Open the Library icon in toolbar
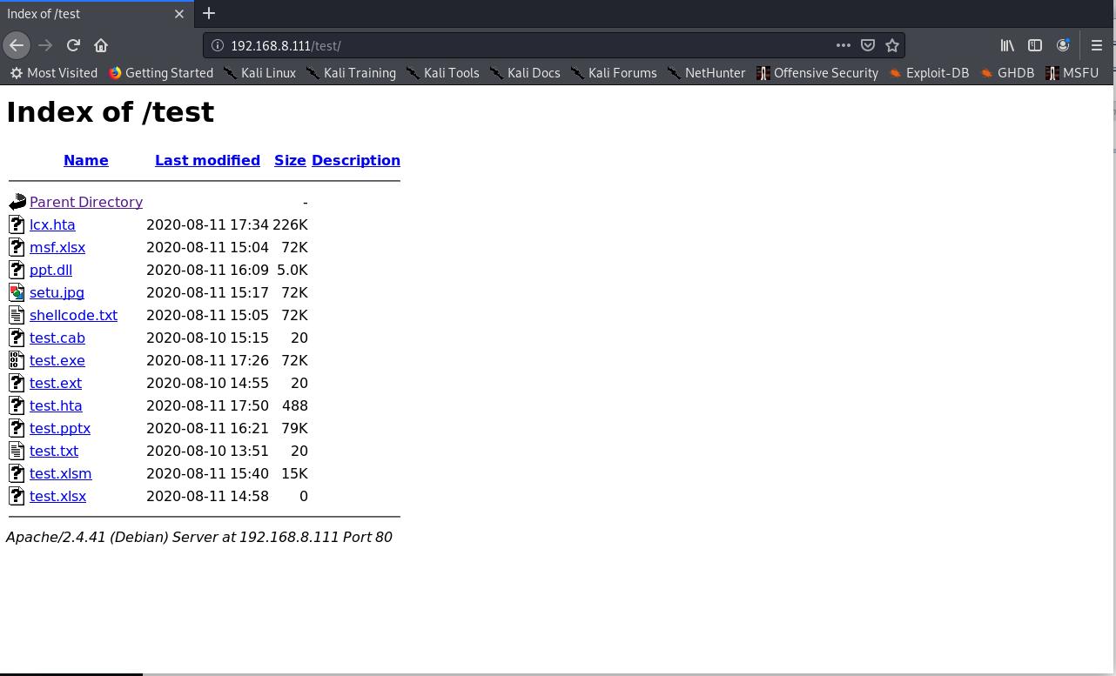Viewport: 1116px width, 676px height. coord(1007,45)
